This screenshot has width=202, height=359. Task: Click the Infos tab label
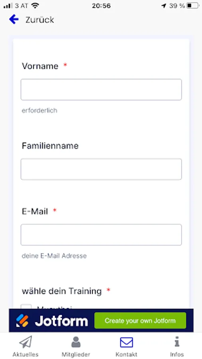pos(177,354)
